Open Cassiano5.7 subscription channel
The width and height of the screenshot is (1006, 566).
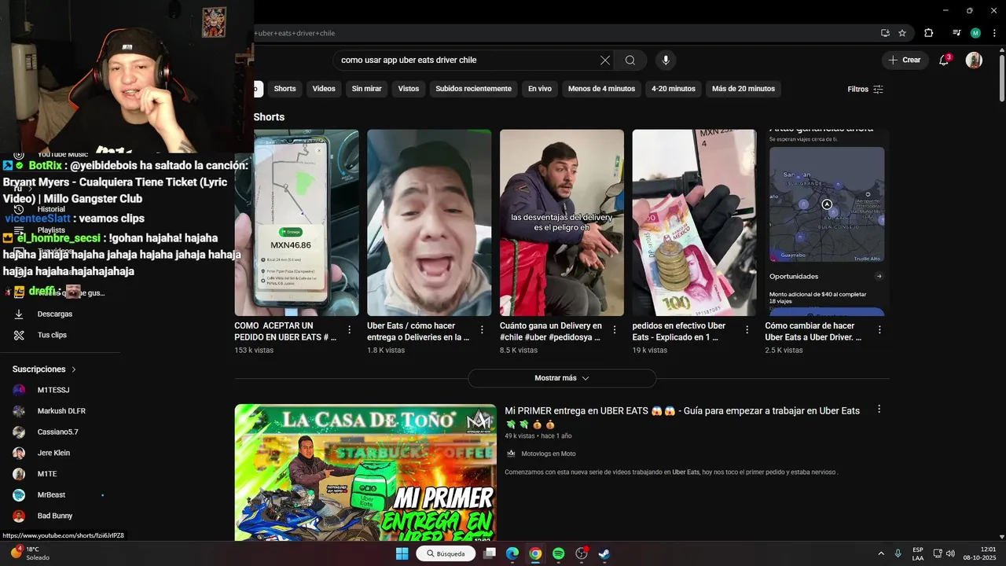tap(57, 432)
